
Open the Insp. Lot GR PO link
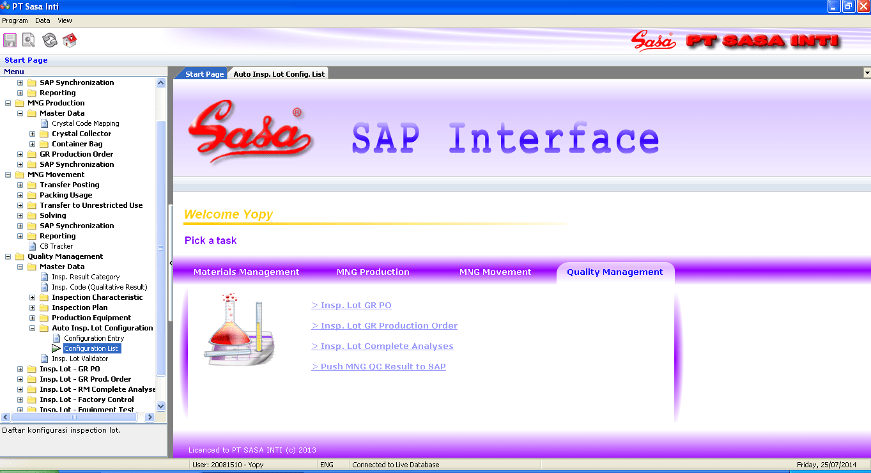coord(351,306)
